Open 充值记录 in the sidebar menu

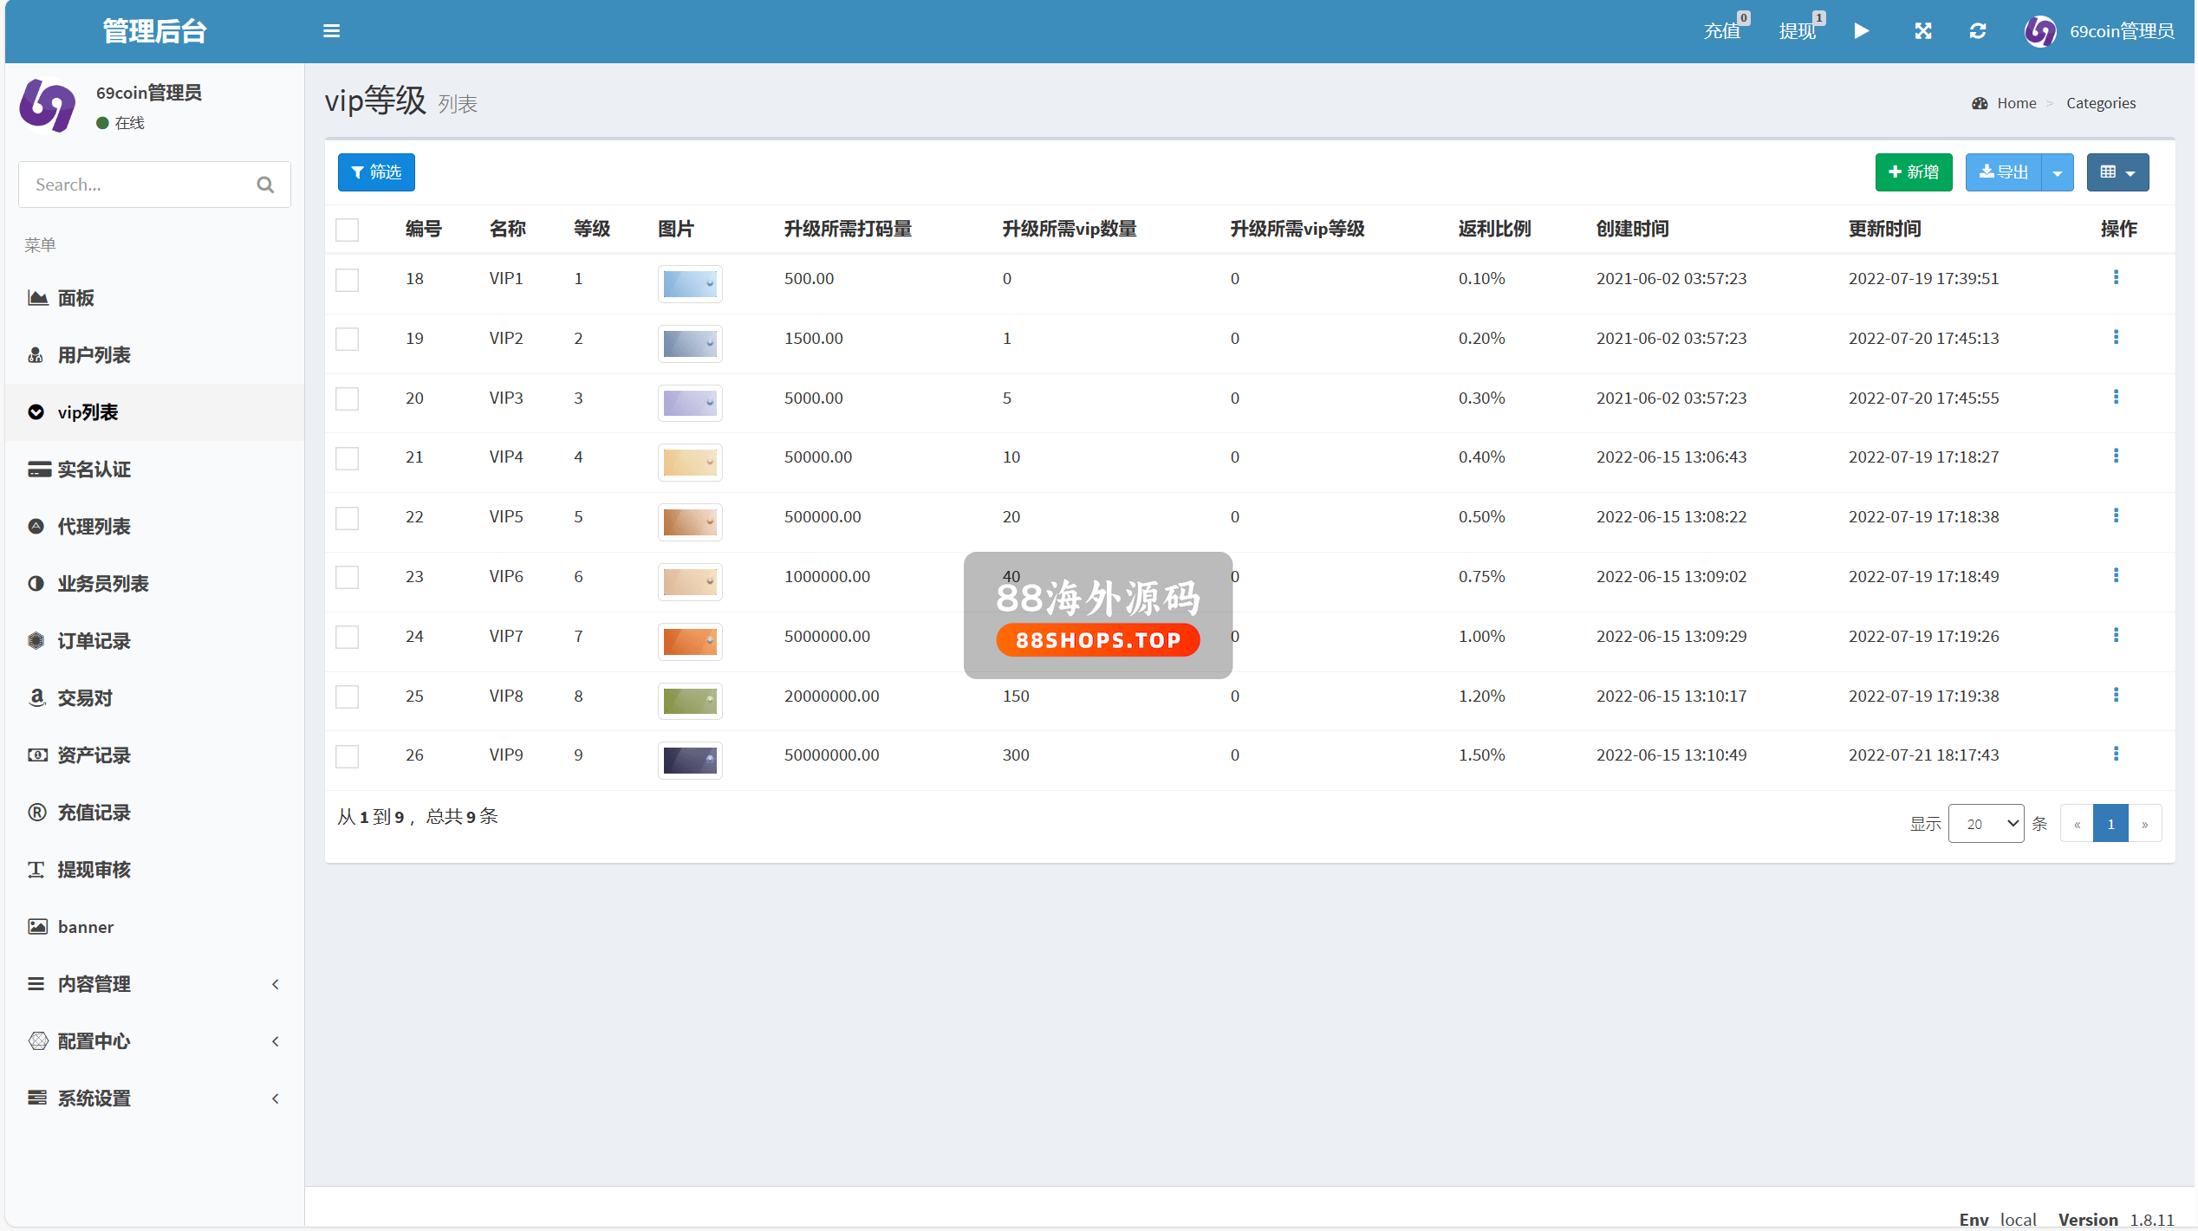pyautogui.click(x=94, y=813)
